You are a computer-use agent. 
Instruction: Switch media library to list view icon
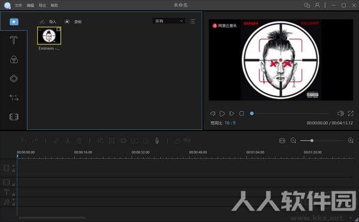pos(193,22)
